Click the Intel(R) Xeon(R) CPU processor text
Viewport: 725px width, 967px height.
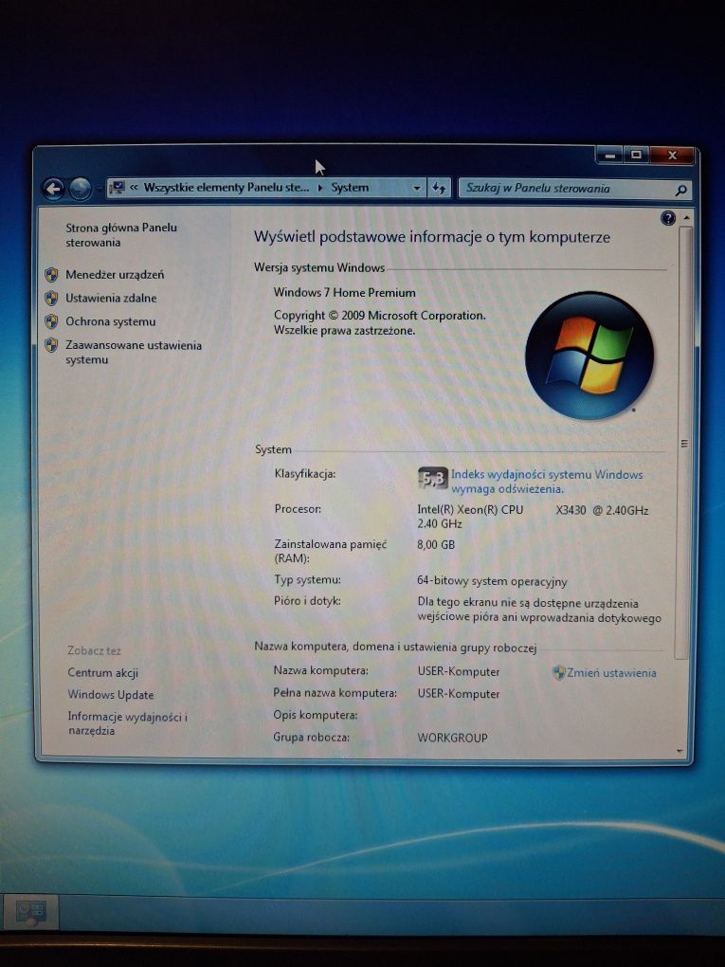[x=534, y=517]
